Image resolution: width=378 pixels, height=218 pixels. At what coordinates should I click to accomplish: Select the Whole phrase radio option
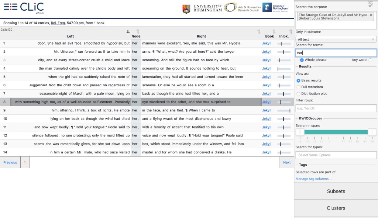click(x=302, y=60)
